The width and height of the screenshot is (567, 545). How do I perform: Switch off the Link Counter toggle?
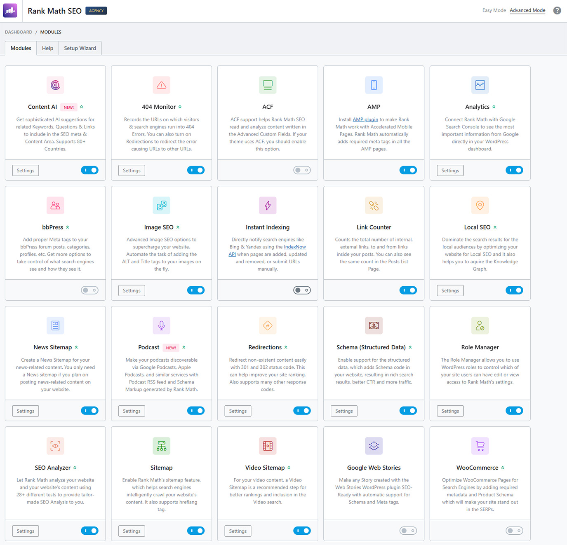click(x=408, y=290)
